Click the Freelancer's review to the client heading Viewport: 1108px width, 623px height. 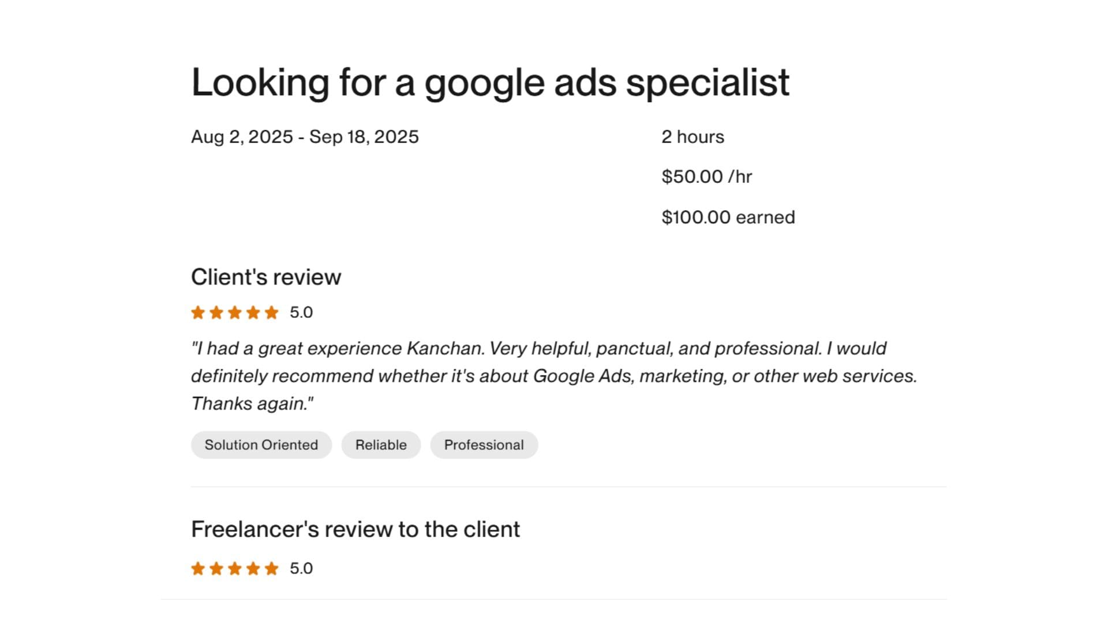(355, 529)
